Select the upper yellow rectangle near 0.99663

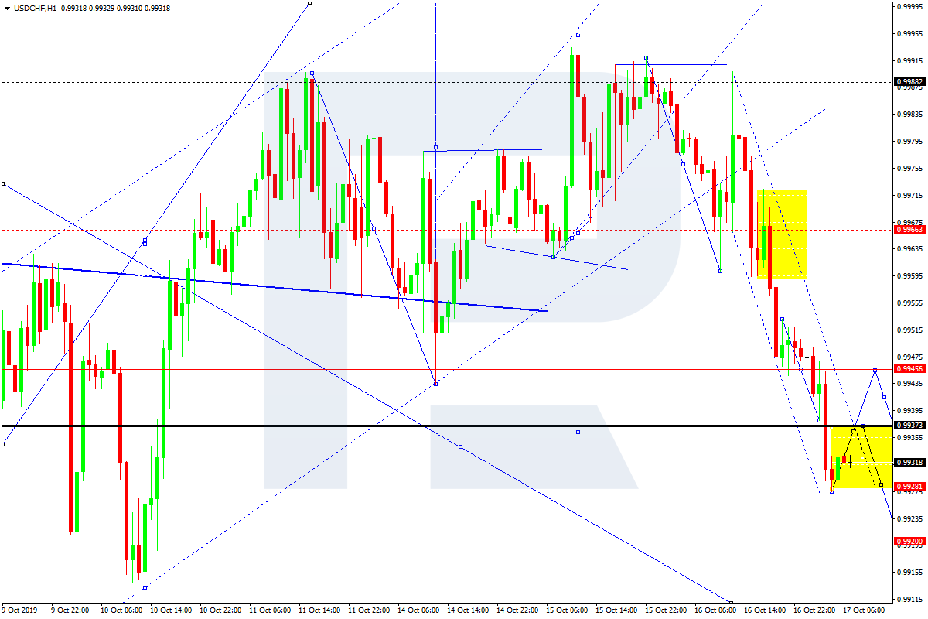click(782, 234)
